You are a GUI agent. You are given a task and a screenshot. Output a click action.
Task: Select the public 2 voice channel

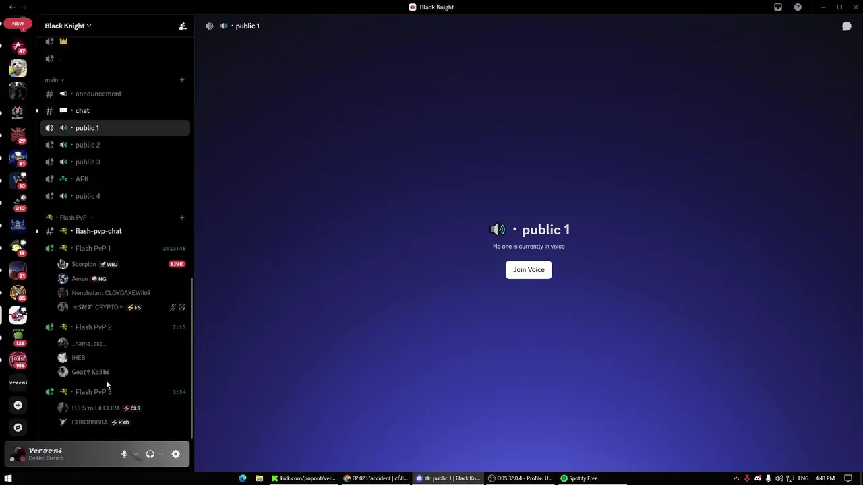pyautogui.click(x=115, y=145)
